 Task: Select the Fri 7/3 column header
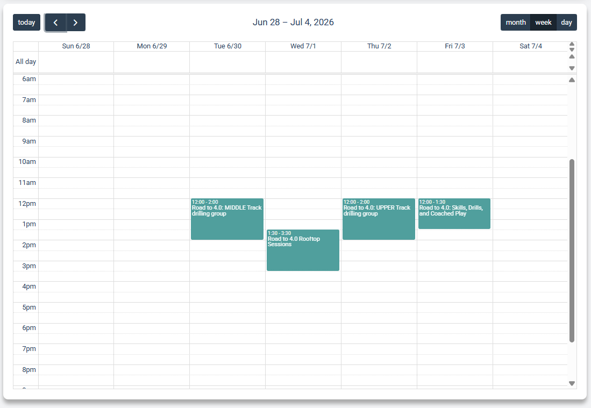455,46
